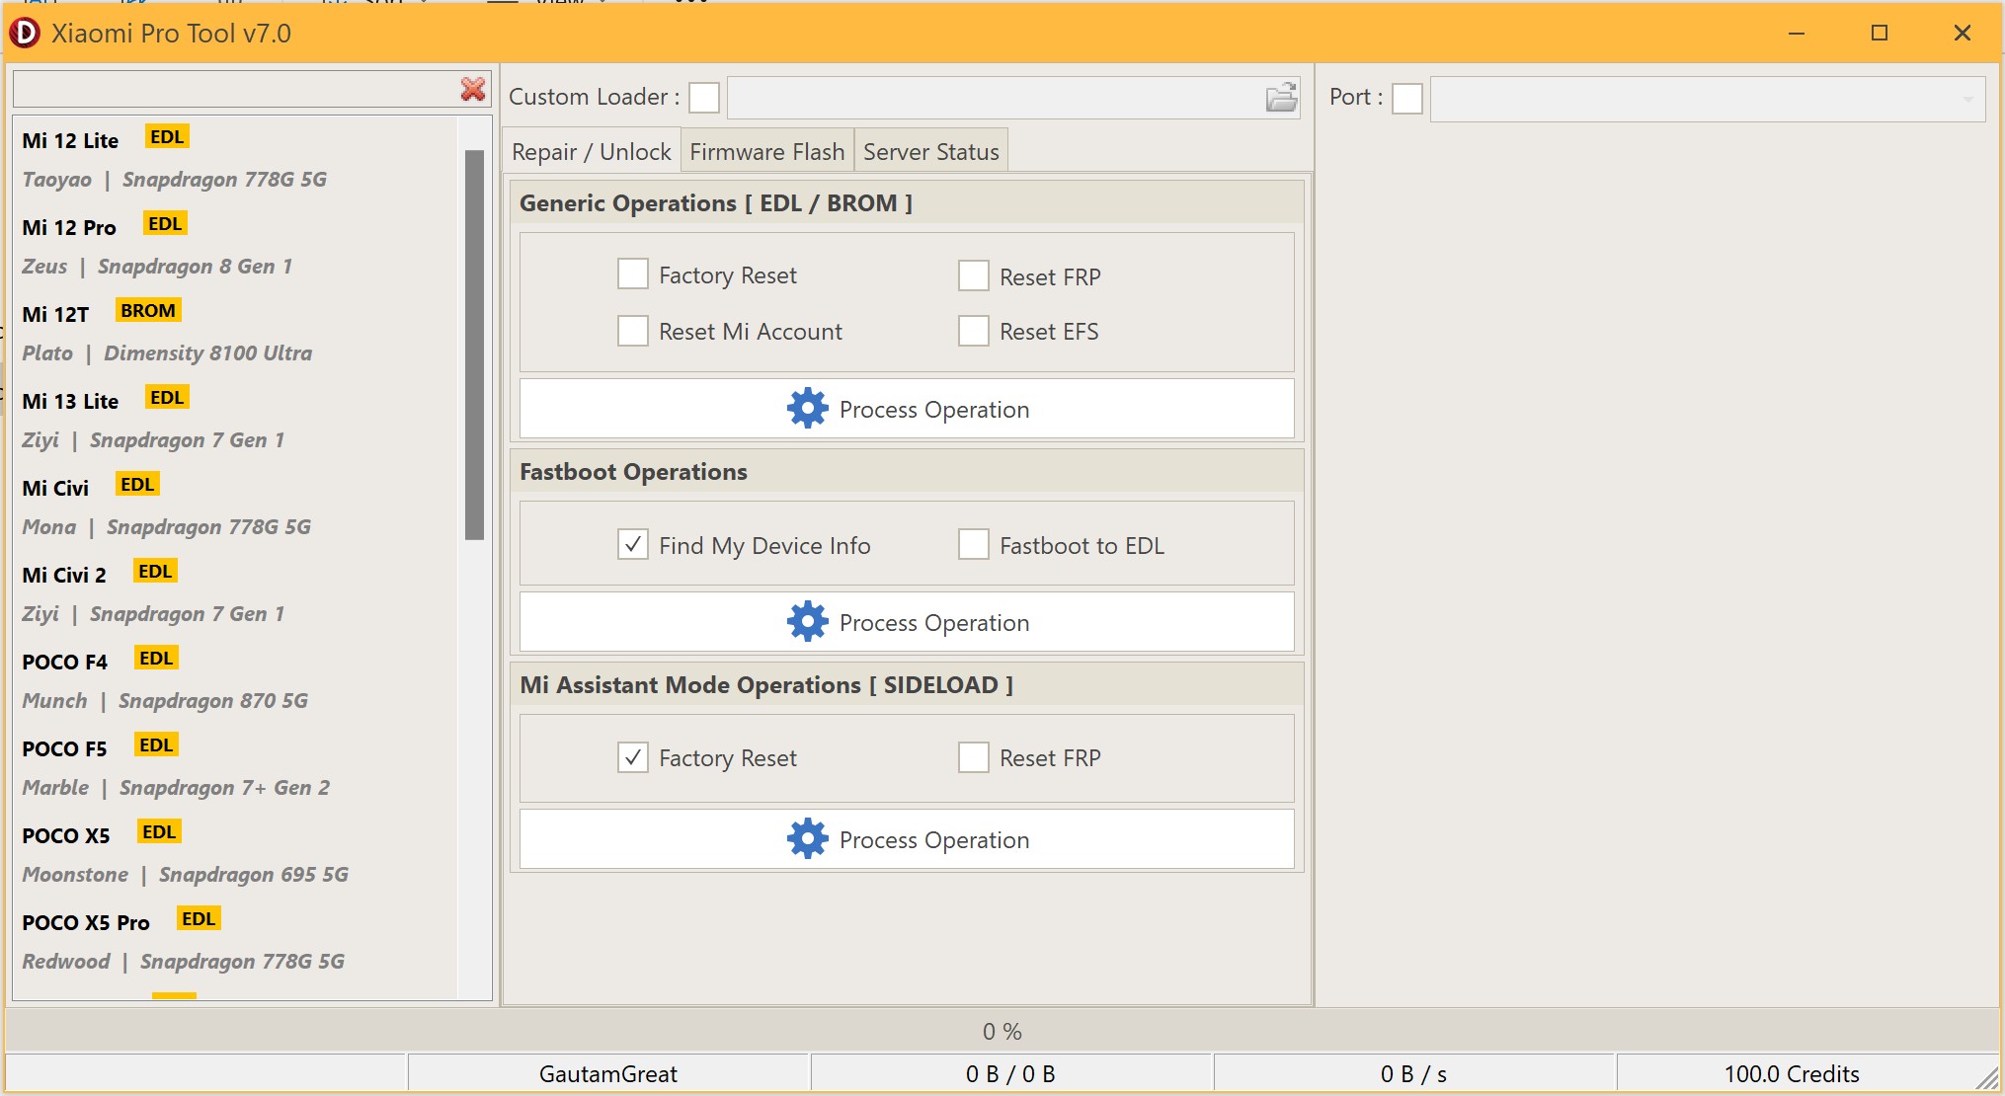
Task: Browse for custom loader file folder icon
Action: (1281, 97)
